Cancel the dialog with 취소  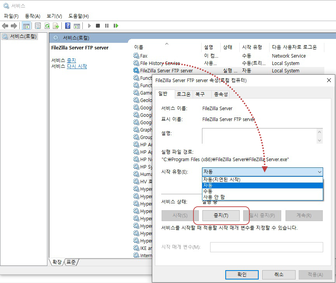279,274
